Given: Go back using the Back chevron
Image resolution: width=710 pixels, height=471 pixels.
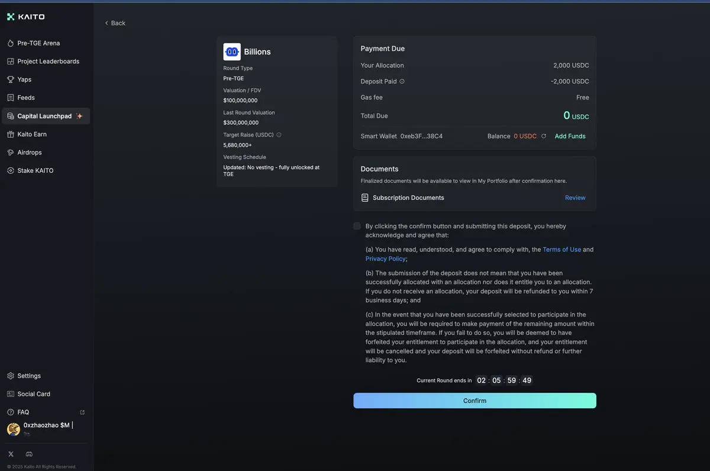Looking at the screenshot, I should (106, 23).
